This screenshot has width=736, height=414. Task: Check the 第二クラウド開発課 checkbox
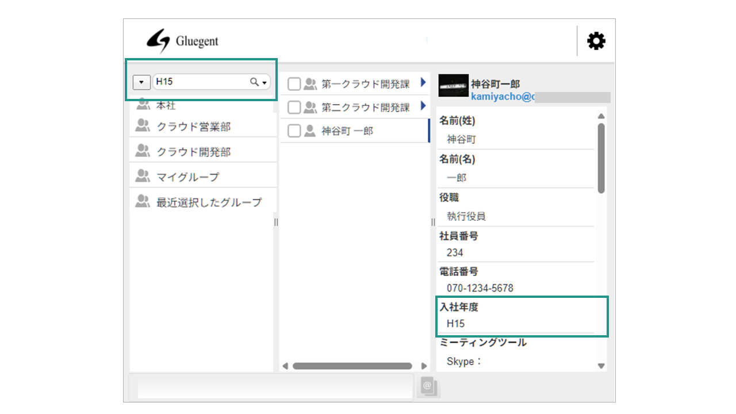coord(293,107)
